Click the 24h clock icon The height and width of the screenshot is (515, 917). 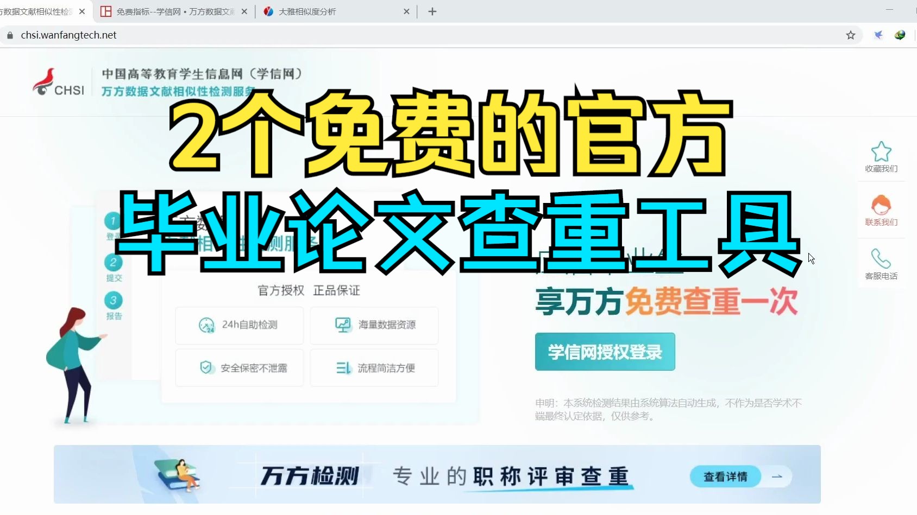click(x=206, y=325)
